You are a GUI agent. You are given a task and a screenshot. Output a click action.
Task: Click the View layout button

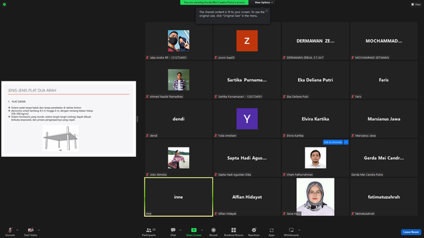tap(416, 5)
